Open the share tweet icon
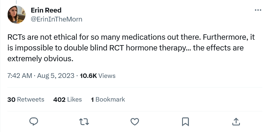This screenshot has width=269, height=132. [236, 121]
